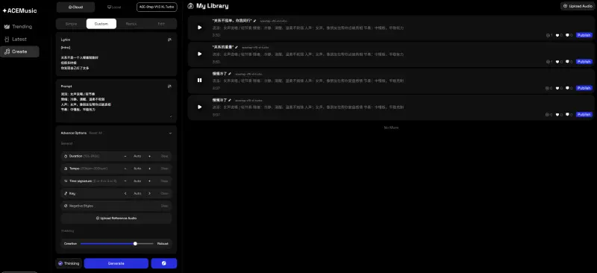
Task: Like the currently playing track with heart icon
Action: pyautogui.click(x=557, y=88)
